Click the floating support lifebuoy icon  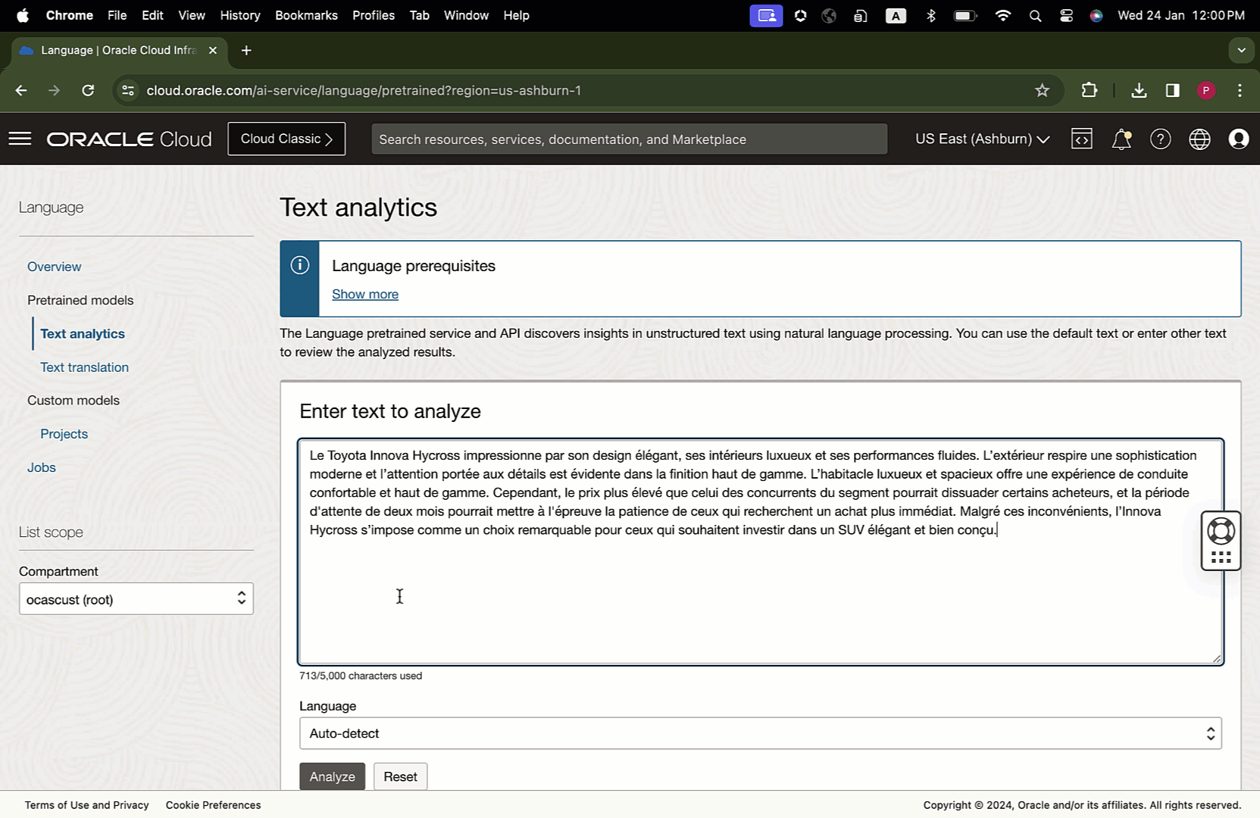click(1221, 532)
